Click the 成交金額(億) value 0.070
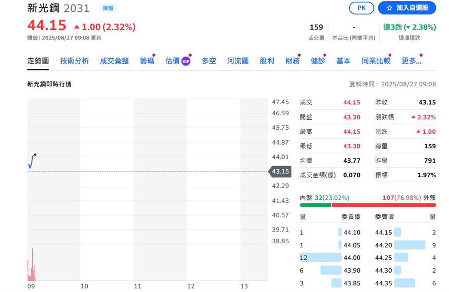The width and height of the screenshot is (449, 292). (352, 175)
